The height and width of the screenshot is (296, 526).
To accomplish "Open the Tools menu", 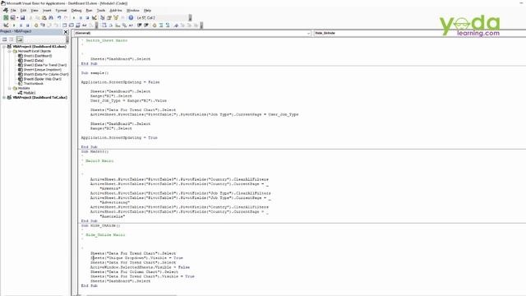I will point(100,11).
